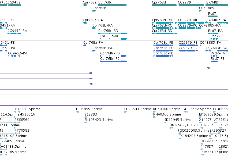This screenshot has height=156, width=228.
Task: Select EST LP05895.5prime
Action: [78, 112]
